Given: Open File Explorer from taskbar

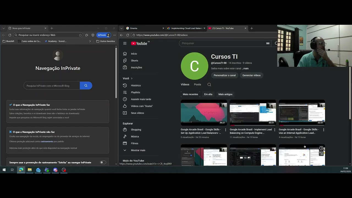Looking at the screenshot, I should (x=29, y=170).
